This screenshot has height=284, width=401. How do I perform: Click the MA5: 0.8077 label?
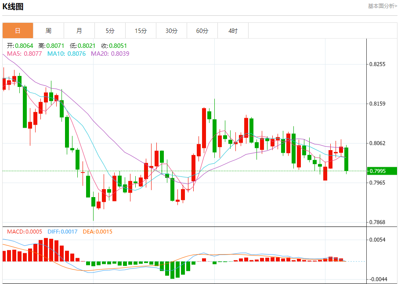pos(24,54)
